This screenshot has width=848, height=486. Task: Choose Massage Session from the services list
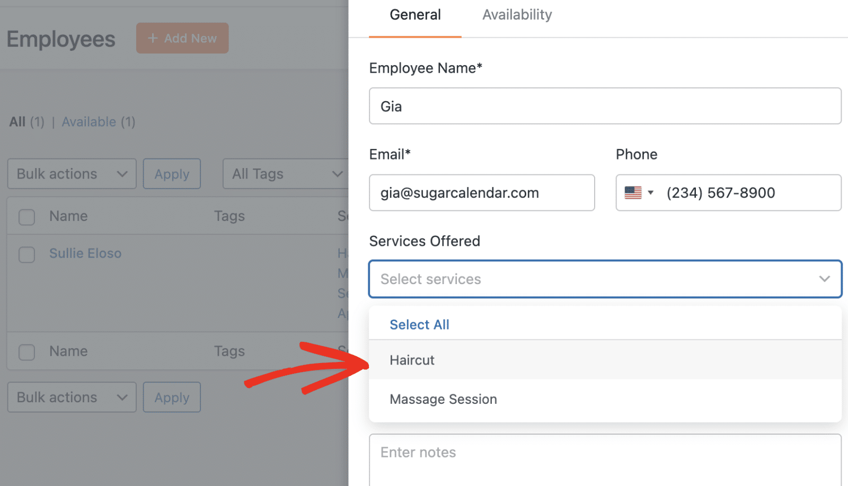point(443,399)
